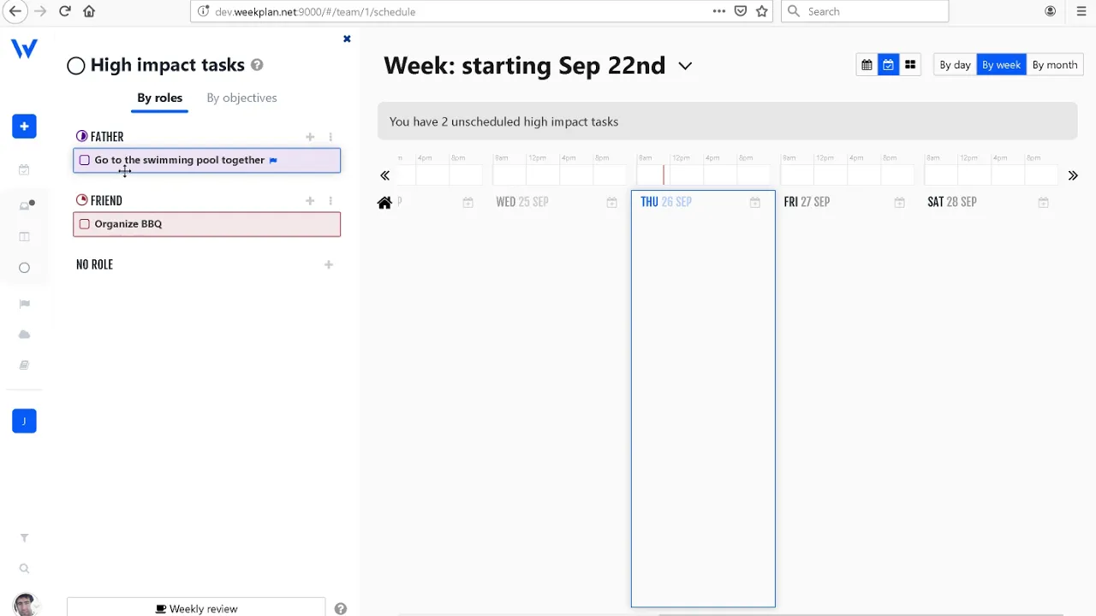Expand earlier days with the left double chevron
Image resolution: width=1096 pixels, height=616 pixels.
(384, 175)
